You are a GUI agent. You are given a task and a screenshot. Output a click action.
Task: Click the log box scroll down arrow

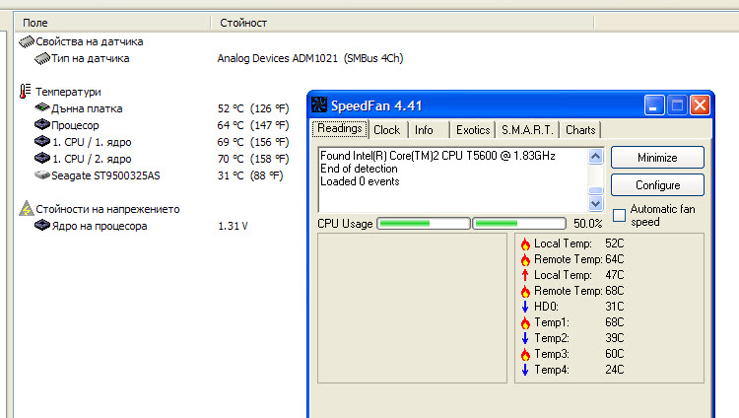click(x=596, y=203)
